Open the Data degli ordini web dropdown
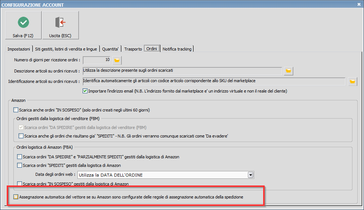Viewport: 364px width, 210px height. (x=250, y=175)
